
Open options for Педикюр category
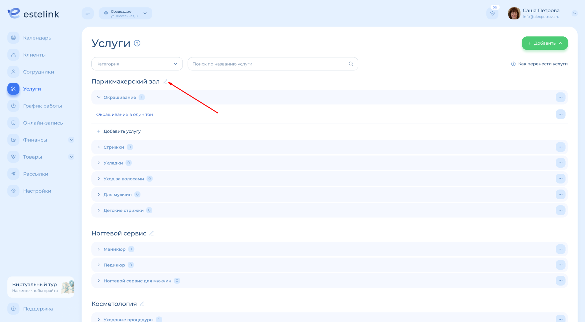point(560,265)
